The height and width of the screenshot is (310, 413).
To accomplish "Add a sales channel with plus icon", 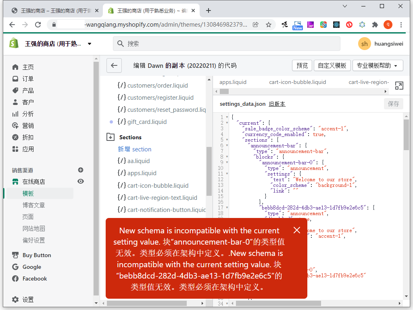I will (x=81, y=170).
